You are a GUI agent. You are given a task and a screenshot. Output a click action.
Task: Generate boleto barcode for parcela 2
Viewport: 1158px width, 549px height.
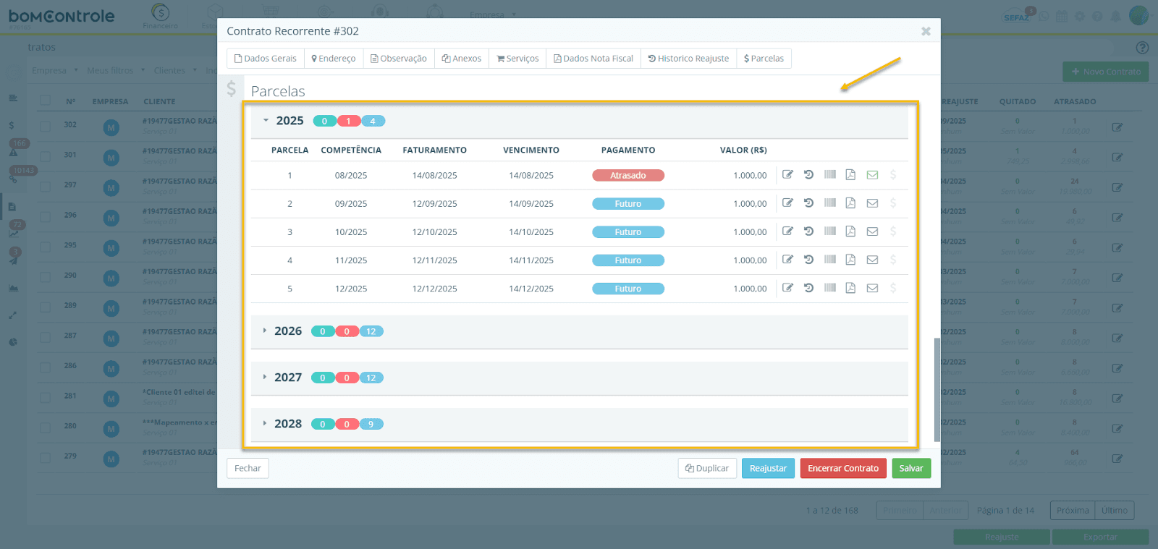830,203
